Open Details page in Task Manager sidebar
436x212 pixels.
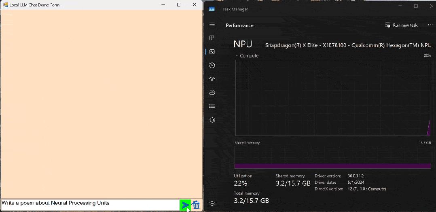212,106
